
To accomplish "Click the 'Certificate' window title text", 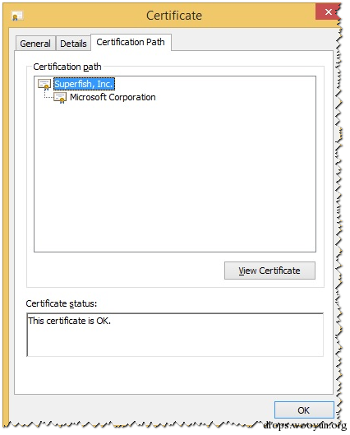I will pos(174,16).
